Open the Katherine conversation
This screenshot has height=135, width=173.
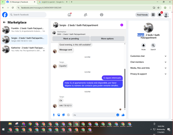tap(24, 49)
